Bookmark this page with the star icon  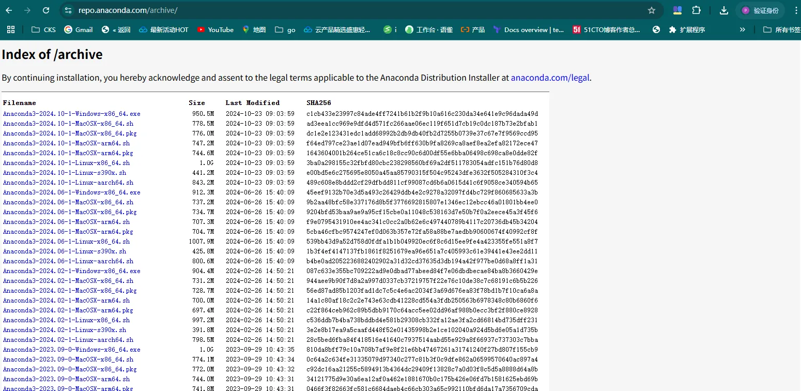coord(652,10)
